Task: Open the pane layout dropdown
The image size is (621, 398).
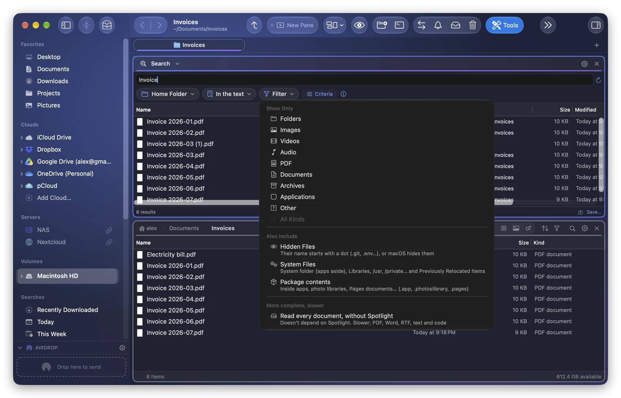Action: coord(335,25)
